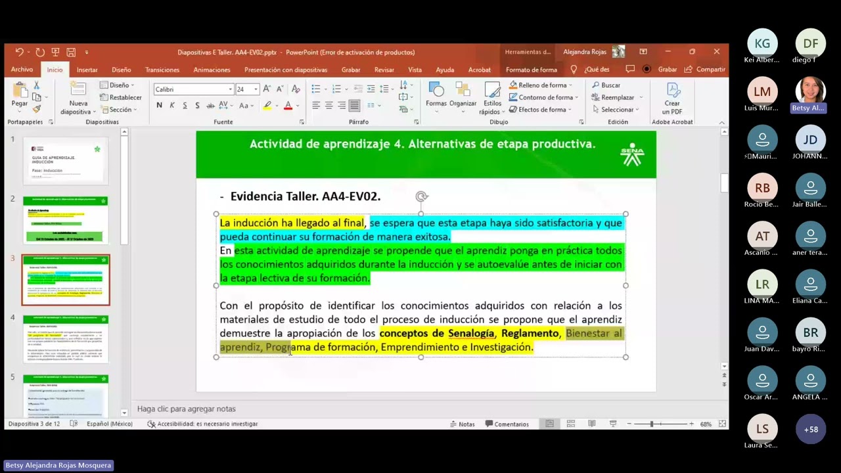The image size is (841, 473).
Task: Click the notes field "Haga clic para agregar notas"
Action: click(186, 409)
